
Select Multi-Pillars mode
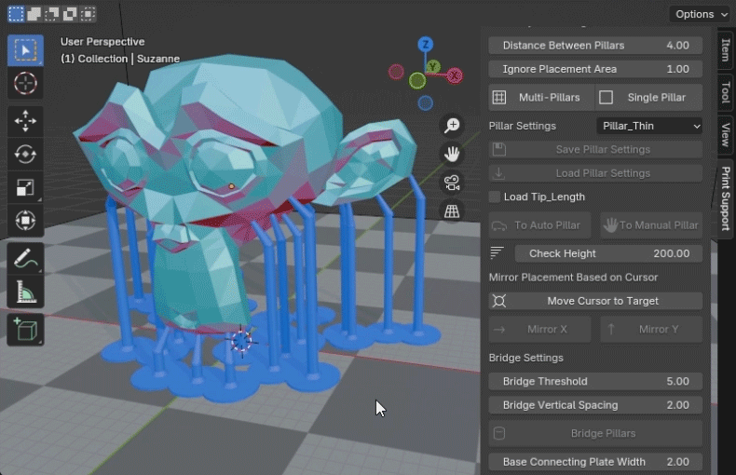pos(541,97)
